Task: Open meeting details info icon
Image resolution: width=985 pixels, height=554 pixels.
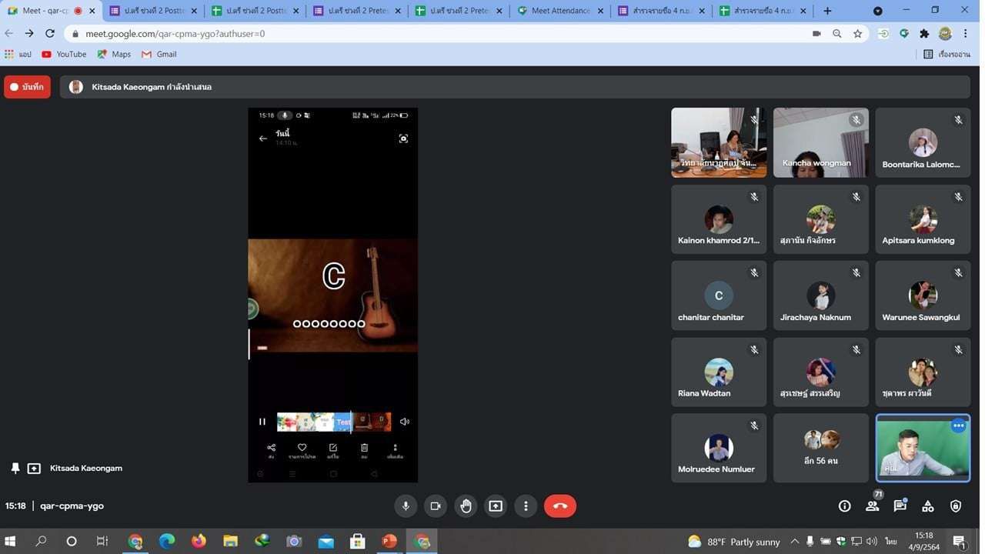Action: coord(844,506)
